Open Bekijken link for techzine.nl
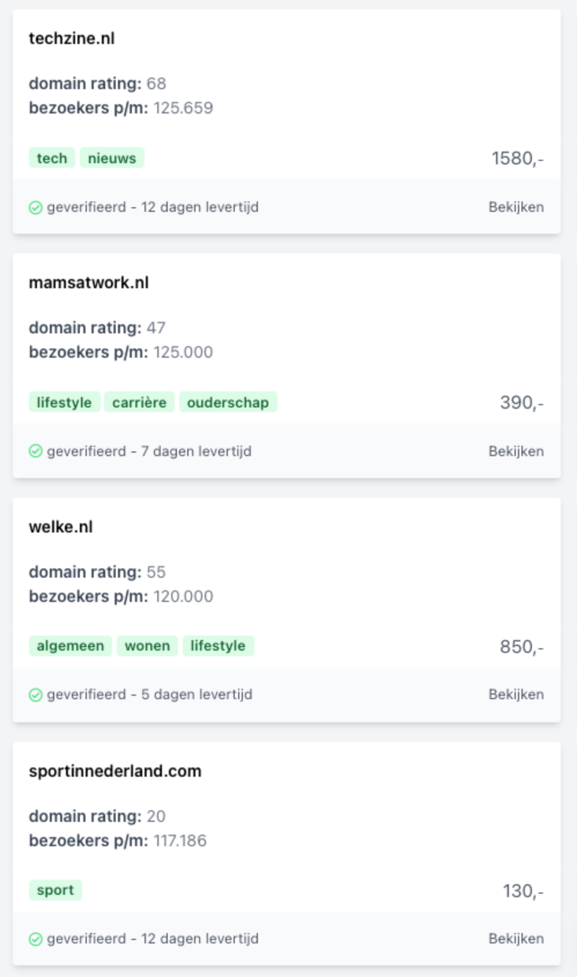Screen dimensions: 577x977 click(516, 207)
